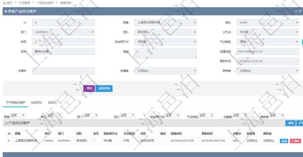Open the 节点类型 filter dropdown set to 全部
The height and width of the screenshot is (157, 303).
(x=206, y=115)
